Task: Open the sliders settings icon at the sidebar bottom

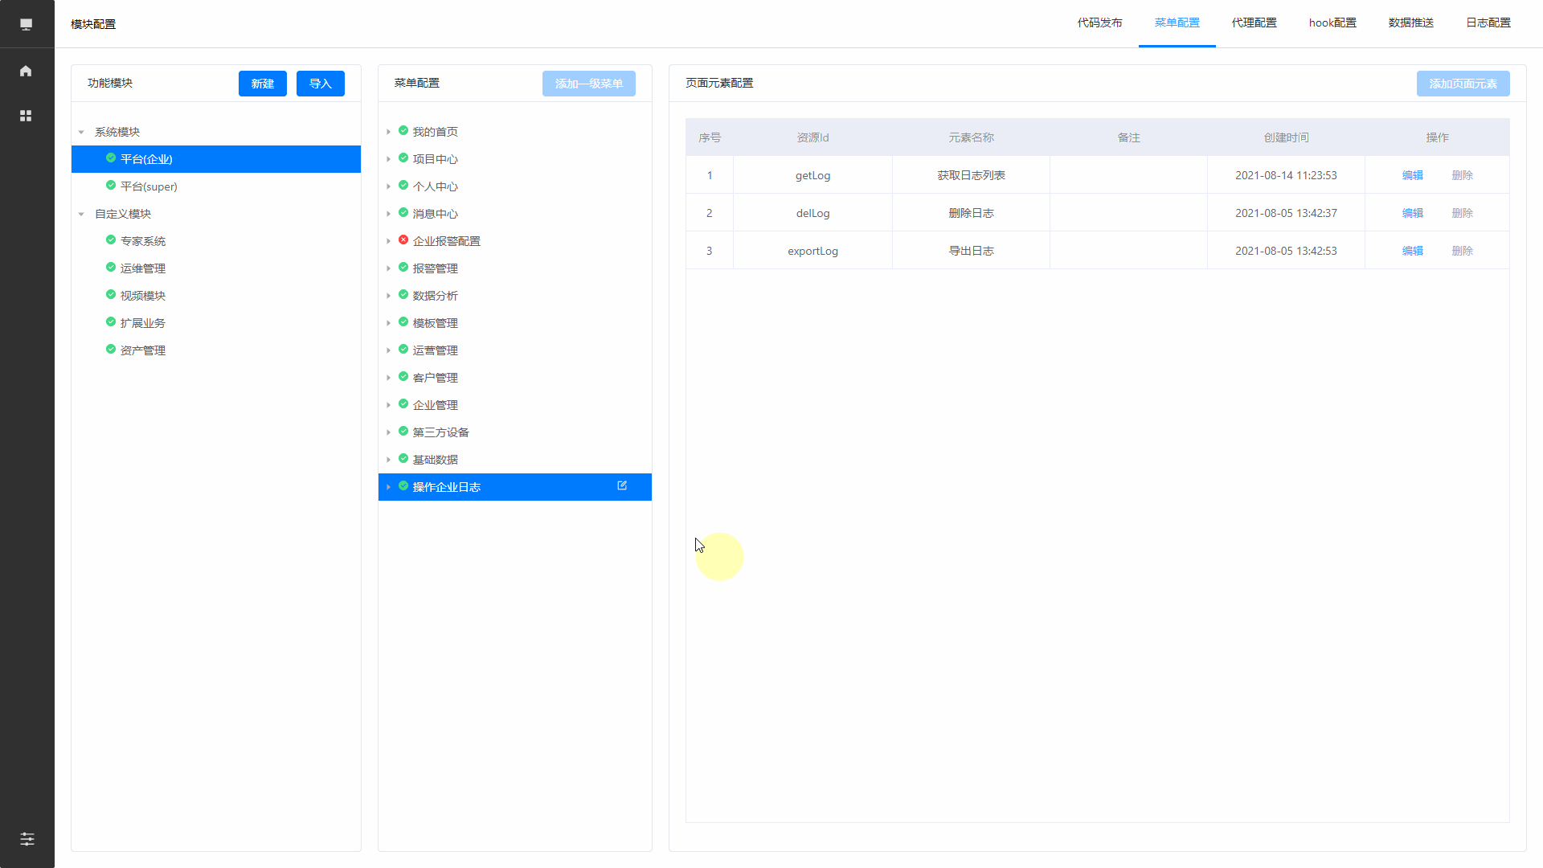Action: pyautogui.click(x=27, y=839)
